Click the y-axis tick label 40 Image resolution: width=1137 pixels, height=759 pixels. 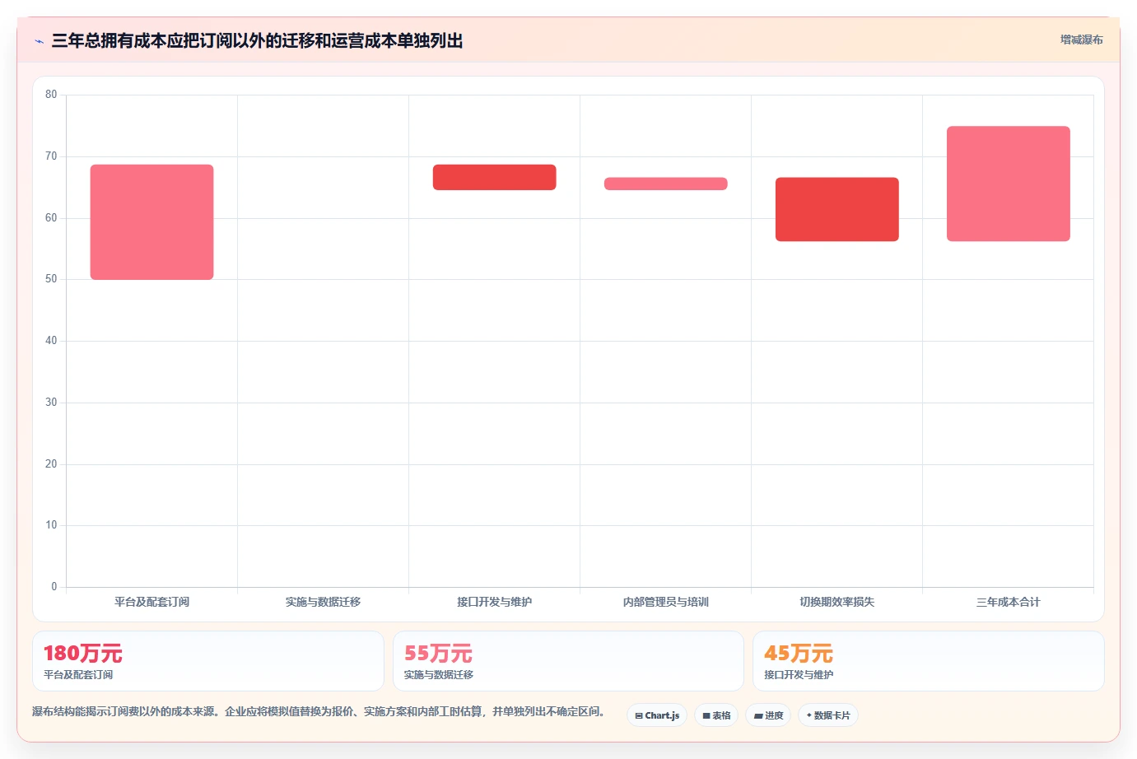point(51,341)
